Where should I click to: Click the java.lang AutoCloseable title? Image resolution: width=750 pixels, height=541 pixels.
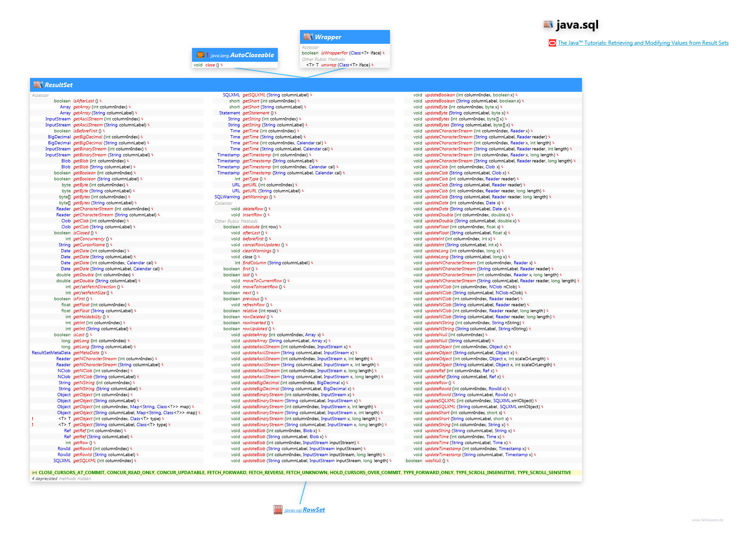[242, 55]
